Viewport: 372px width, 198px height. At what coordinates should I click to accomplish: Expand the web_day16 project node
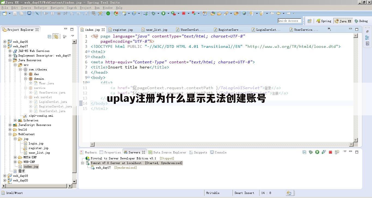click(5, 42)
